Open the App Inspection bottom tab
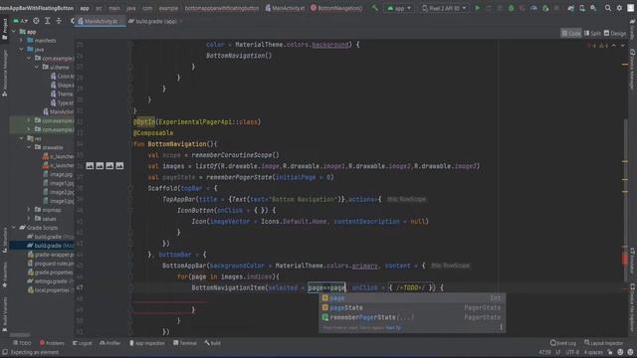Image resolution: width=637 pixels, height=358 pixels. 147,343
